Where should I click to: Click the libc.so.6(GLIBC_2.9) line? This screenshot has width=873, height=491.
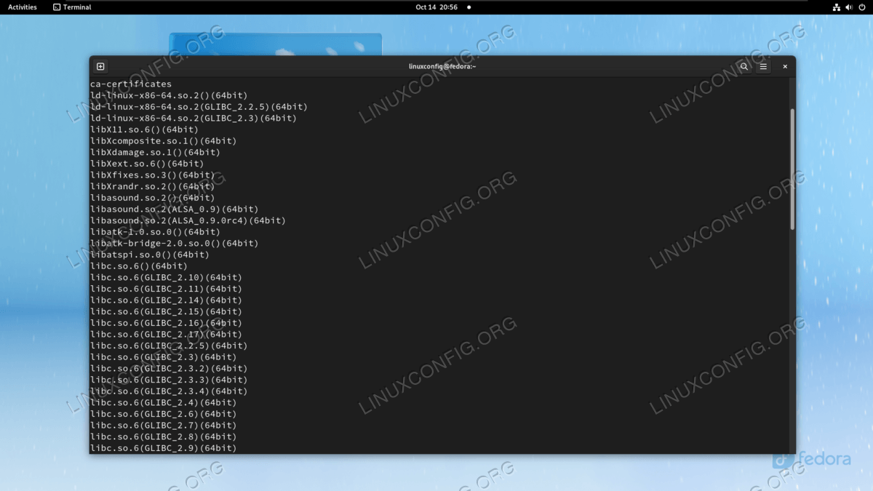pyautogui.click(x=164, y=448)
